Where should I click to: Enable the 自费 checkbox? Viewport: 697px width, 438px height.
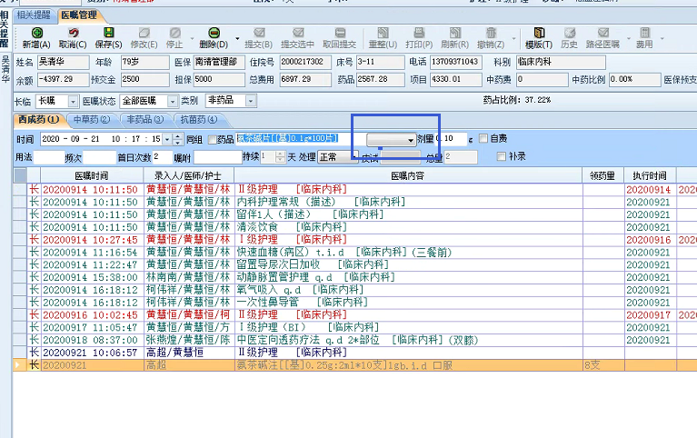(483, 139)
